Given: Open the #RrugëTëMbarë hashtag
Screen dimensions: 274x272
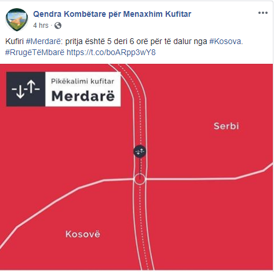Looking at the screenshot, I should point(35,52).
